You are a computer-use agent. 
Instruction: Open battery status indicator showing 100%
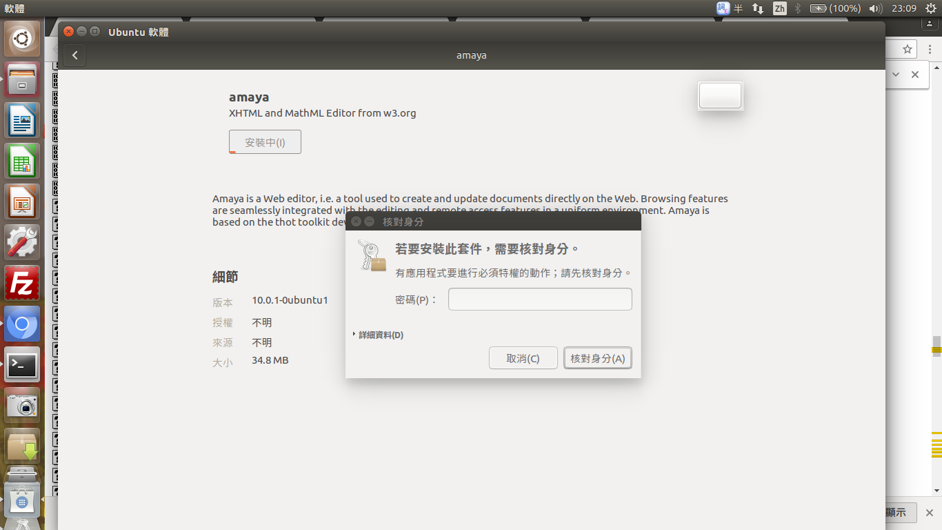pos(835,8)
